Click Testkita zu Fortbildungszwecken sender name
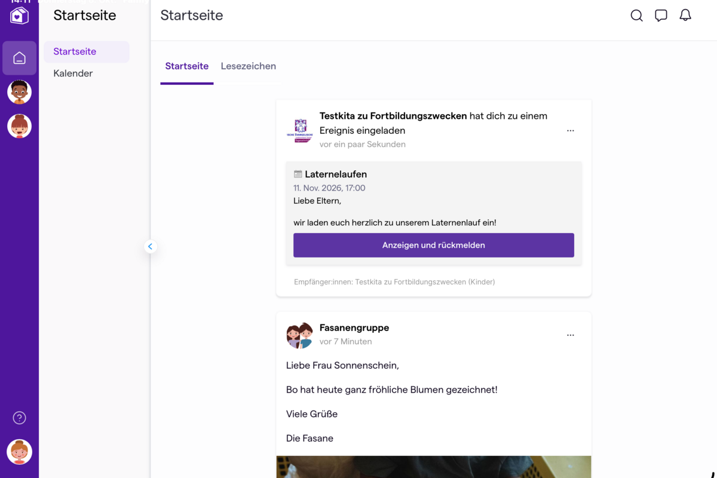 tap(393, 116)
